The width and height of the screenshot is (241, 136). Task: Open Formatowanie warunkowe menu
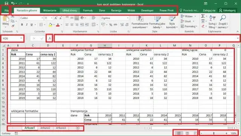[140, 22]
